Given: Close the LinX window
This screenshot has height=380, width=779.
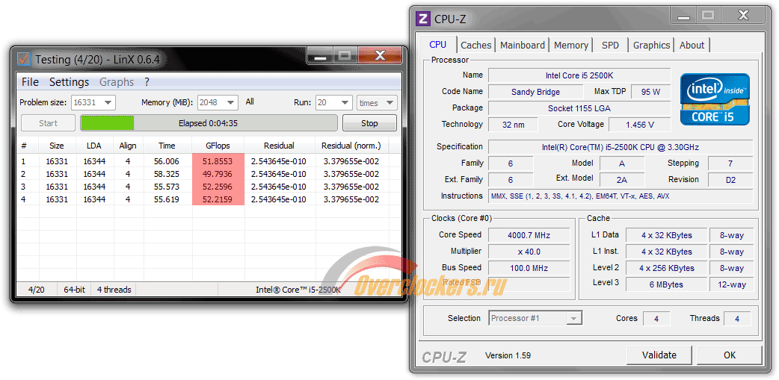Looking at the screenshot, I should (x=380, y=55).
